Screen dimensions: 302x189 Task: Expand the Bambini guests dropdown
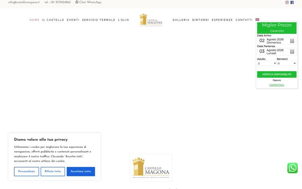pos(286,63)
